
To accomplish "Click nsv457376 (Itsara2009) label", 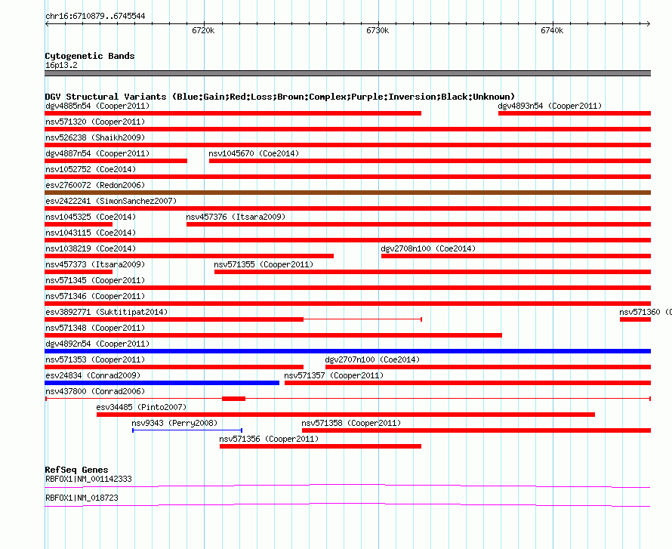I will click(x=236, y=217).
